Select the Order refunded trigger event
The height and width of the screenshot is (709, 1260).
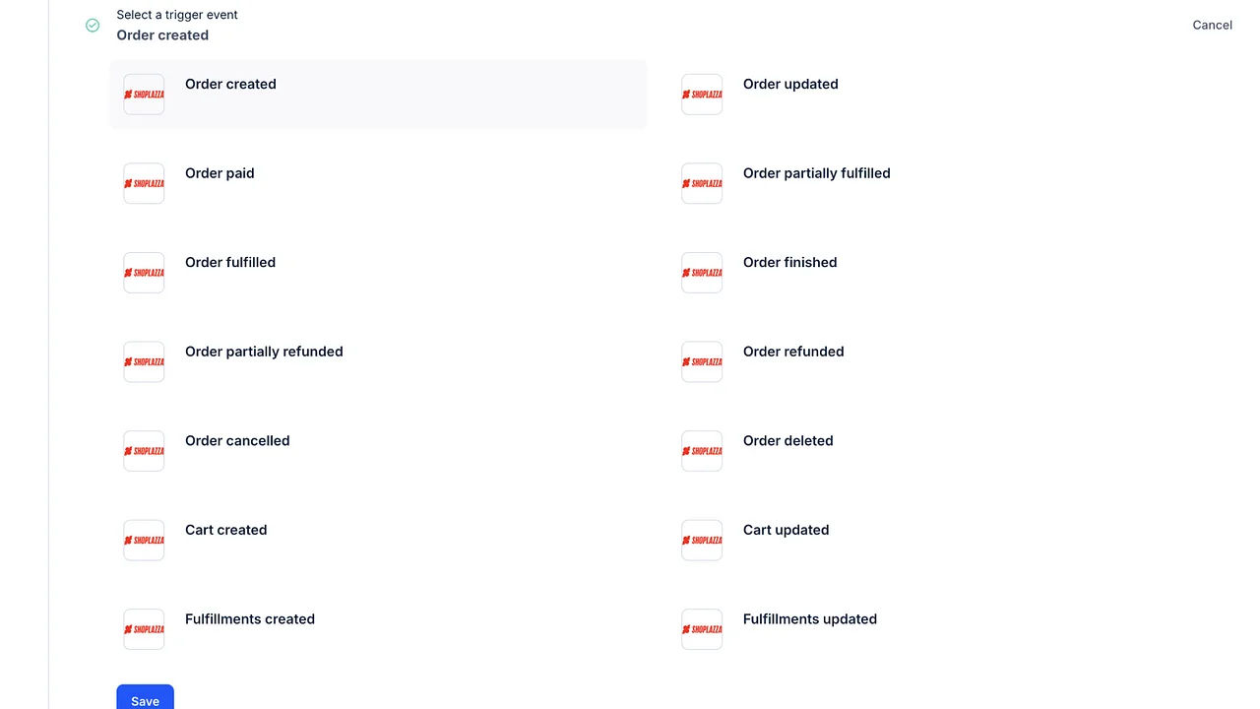(x=792, y=352)
